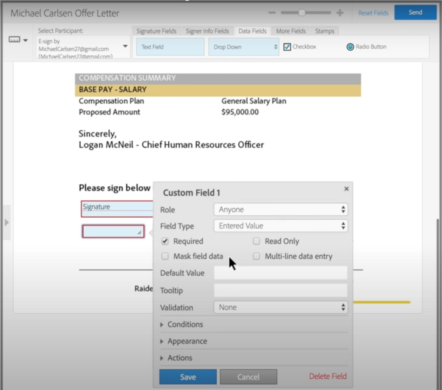This screenshot has height=390, width=442.
Task: Open the Select Participant dropdown
Action: tap(84, 47)
